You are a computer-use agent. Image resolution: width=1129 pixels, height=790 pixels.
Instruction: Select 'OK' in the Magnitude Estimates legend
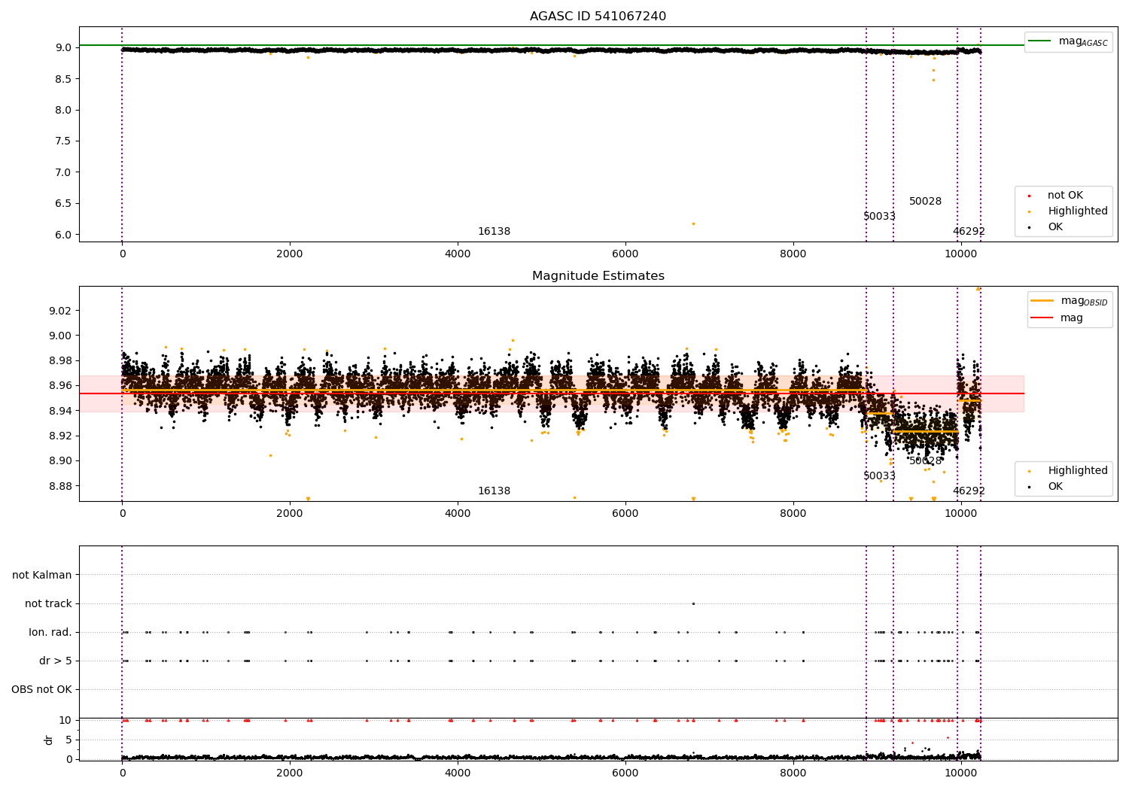(x=1054, y=486)
